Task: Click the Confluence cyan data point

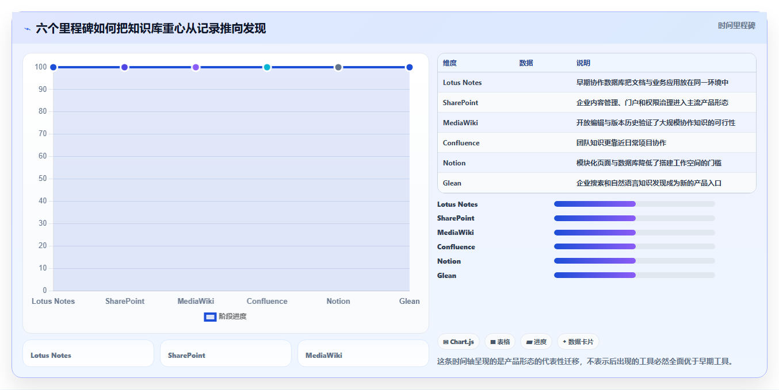Action: pyautogui.click(x=267, y=67)
